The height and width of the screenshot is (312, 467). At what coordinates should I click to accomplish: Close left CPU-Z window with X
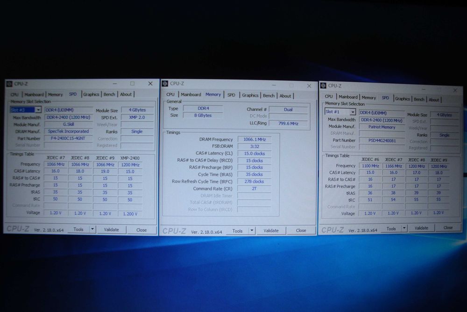coord(150,84)
